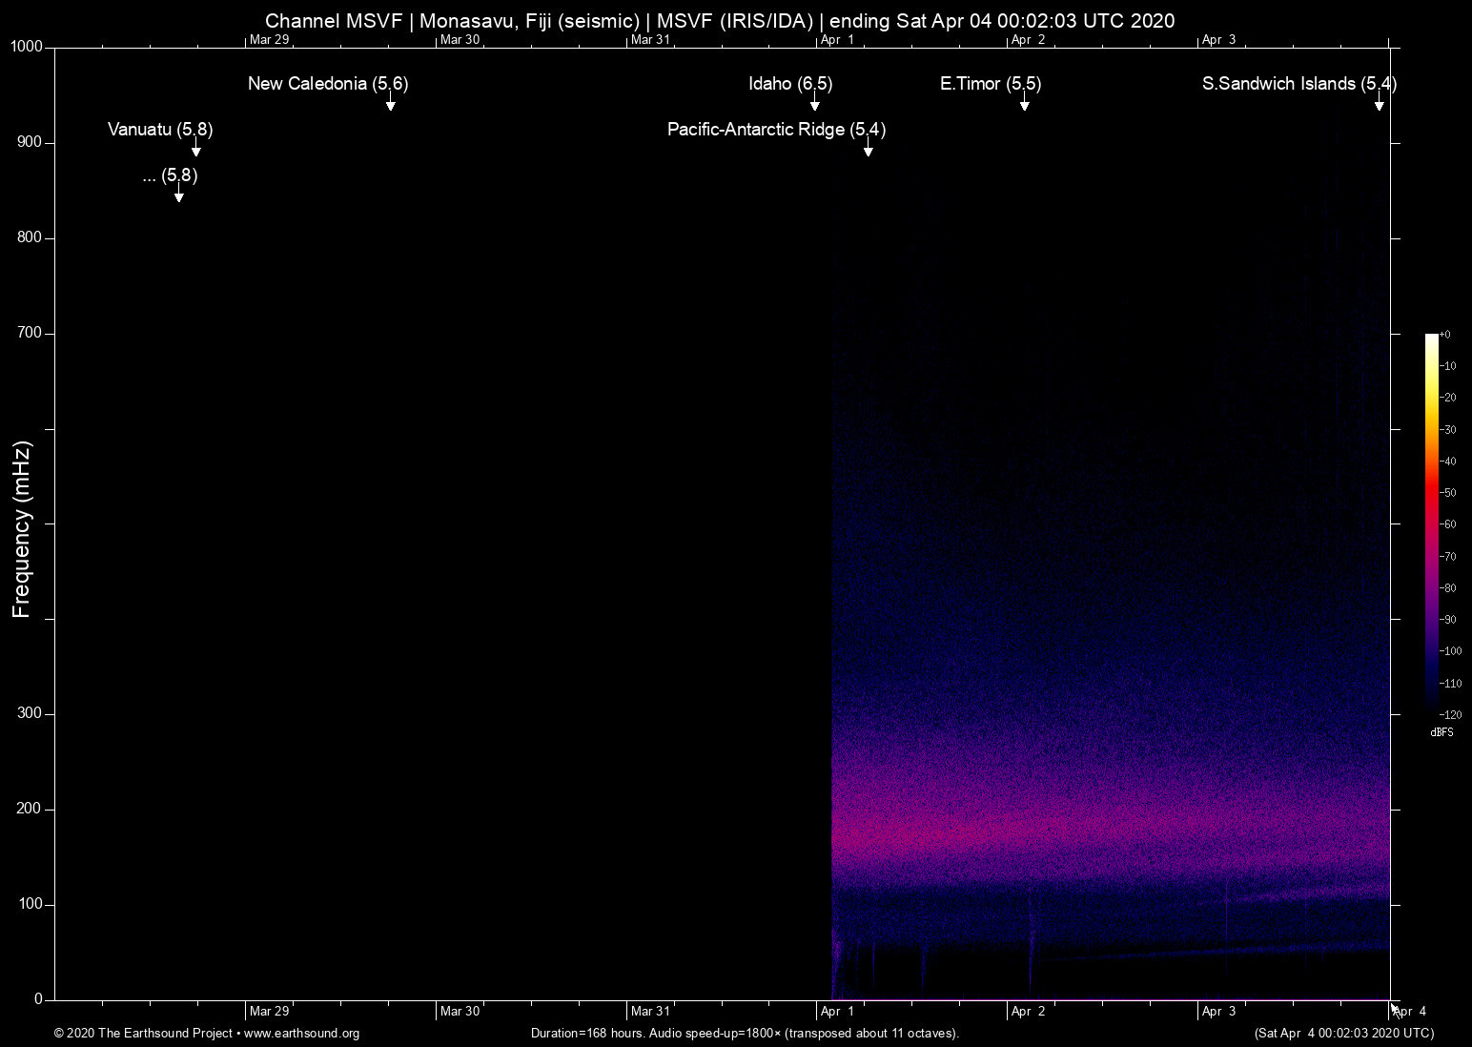
Task: Click the 200 mHz frequency axis label
Action: [x=30, y=809]
